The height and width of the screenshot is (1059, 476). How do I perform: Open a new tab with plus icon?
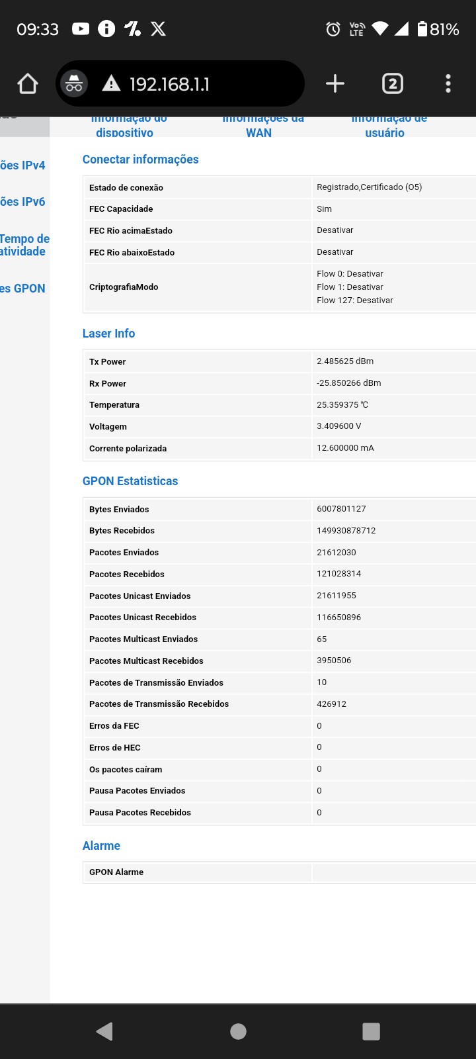335,83
